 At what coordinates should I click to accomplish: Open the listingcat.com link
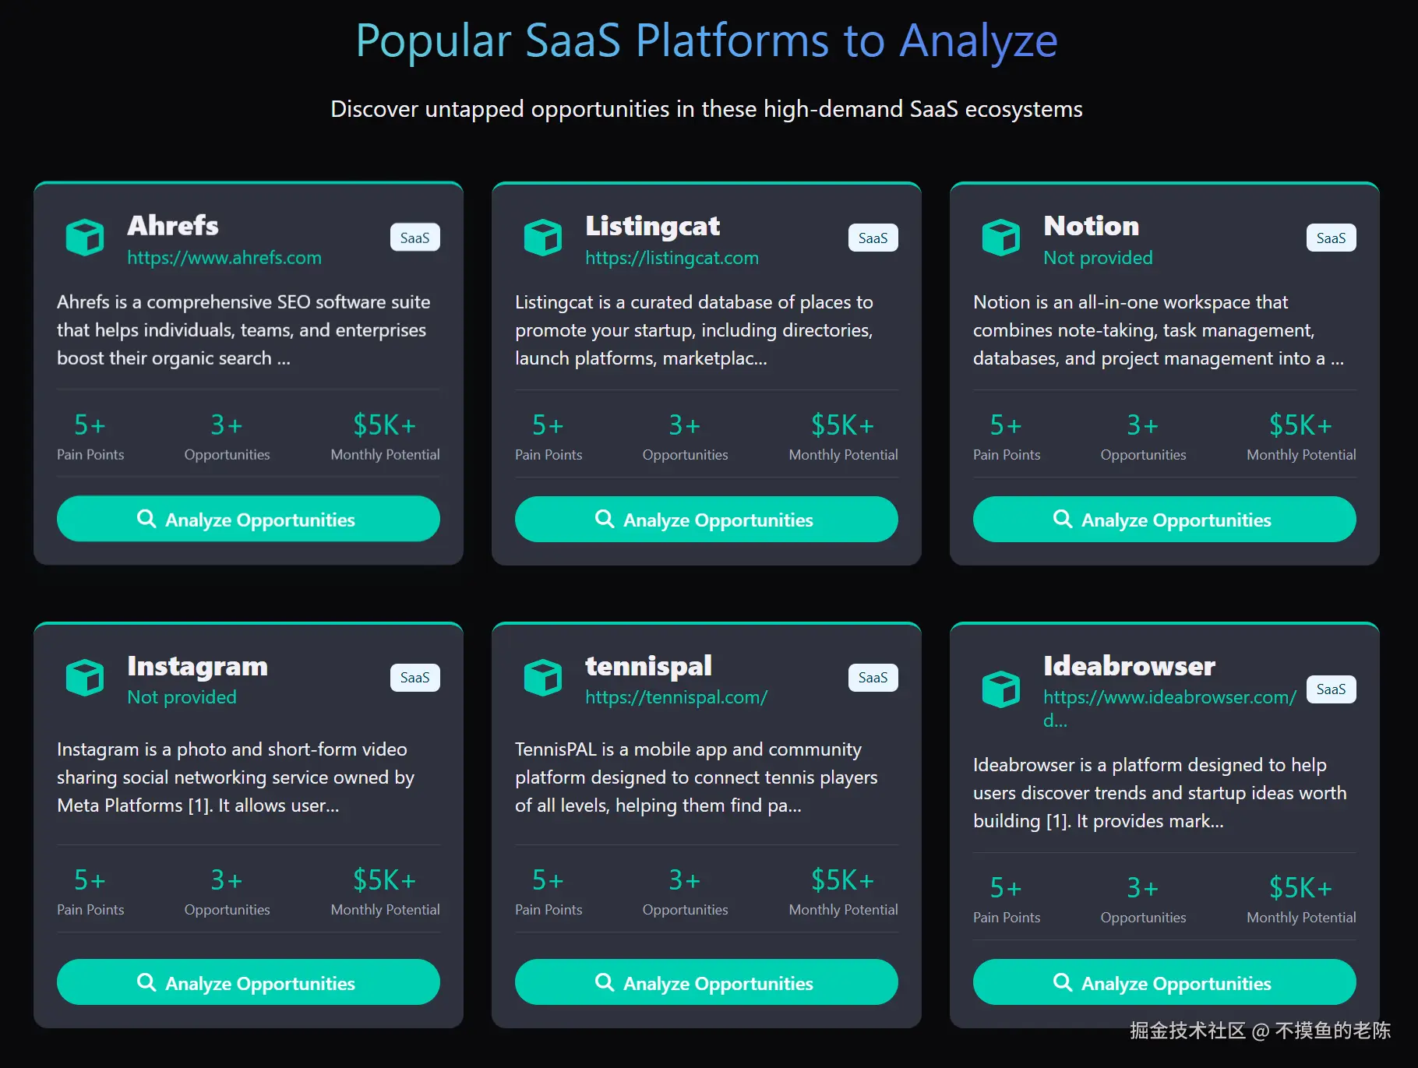click(x=672, y=258)
